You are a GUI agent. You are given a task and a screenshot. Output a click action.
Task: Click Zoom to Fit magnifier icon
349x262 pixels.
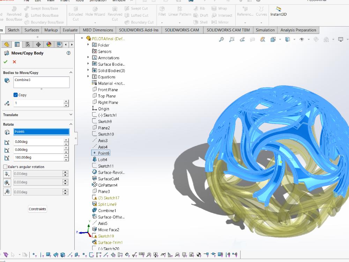tap(221, 39)
